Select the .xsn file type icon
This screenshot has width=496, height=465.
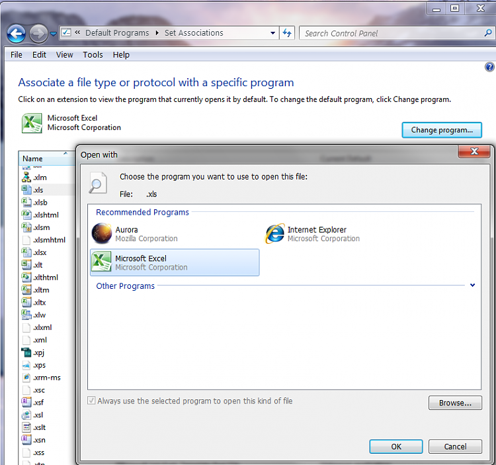[26, 440]
